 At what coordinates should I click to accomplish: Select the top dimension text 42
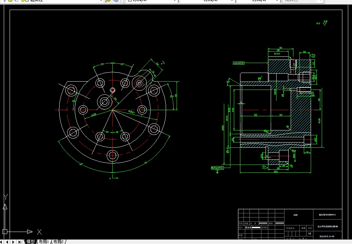click(281, 48)
